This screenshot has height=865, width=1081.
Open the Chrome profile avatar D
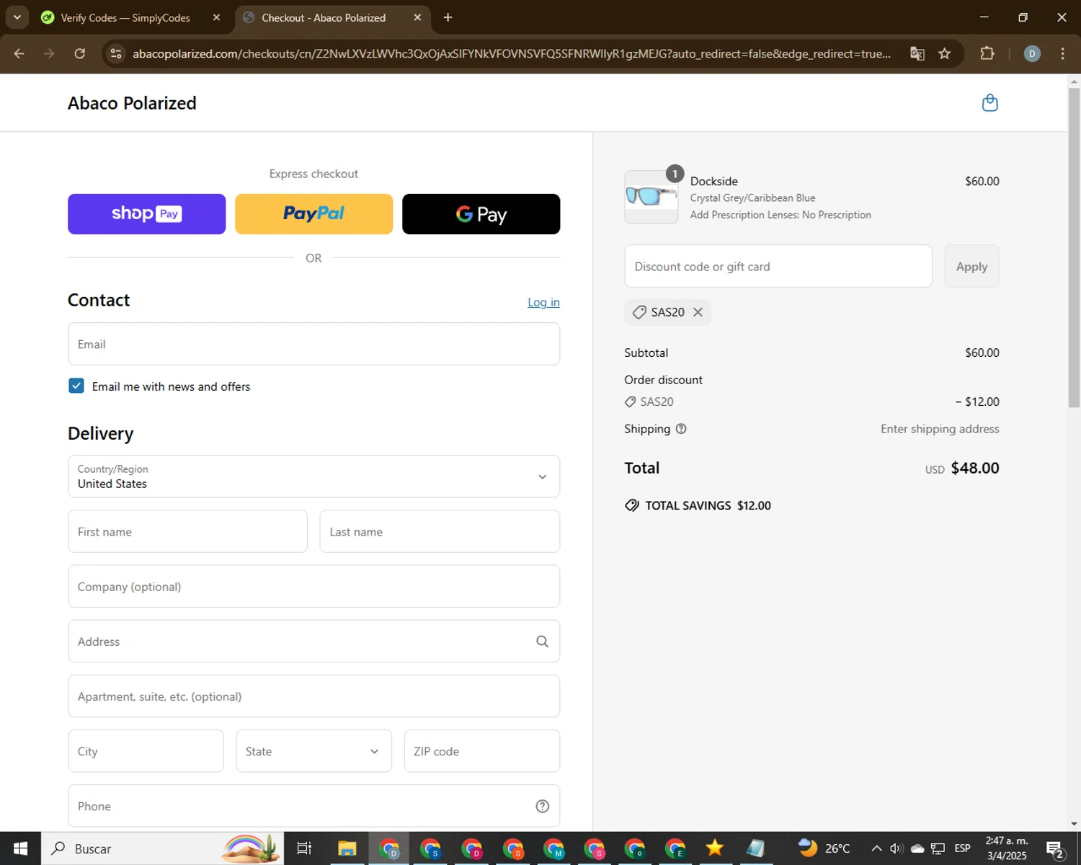pyautogui.click(x=1032, y=53)
